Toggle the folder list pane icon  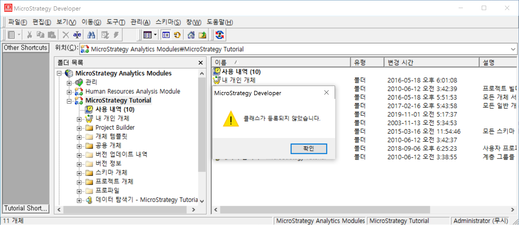click(x=166, y=35)
